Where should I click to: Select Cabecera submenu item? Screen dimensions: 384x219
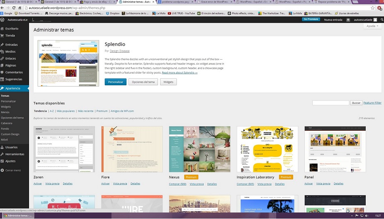tap(7, 123)
